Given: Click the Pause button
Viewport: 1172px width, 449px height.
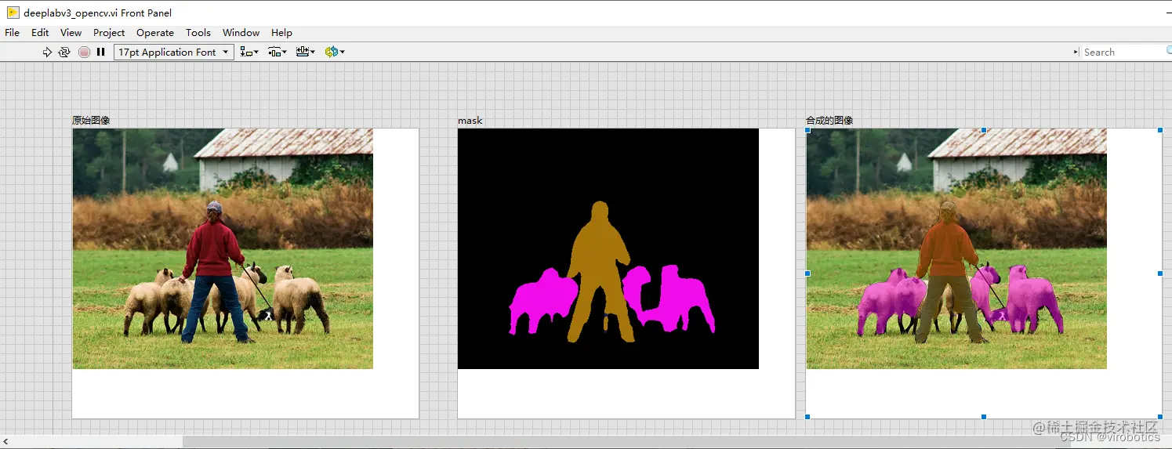Looking at the screenshot, I should pyautogui.click(x=100, y=52).
